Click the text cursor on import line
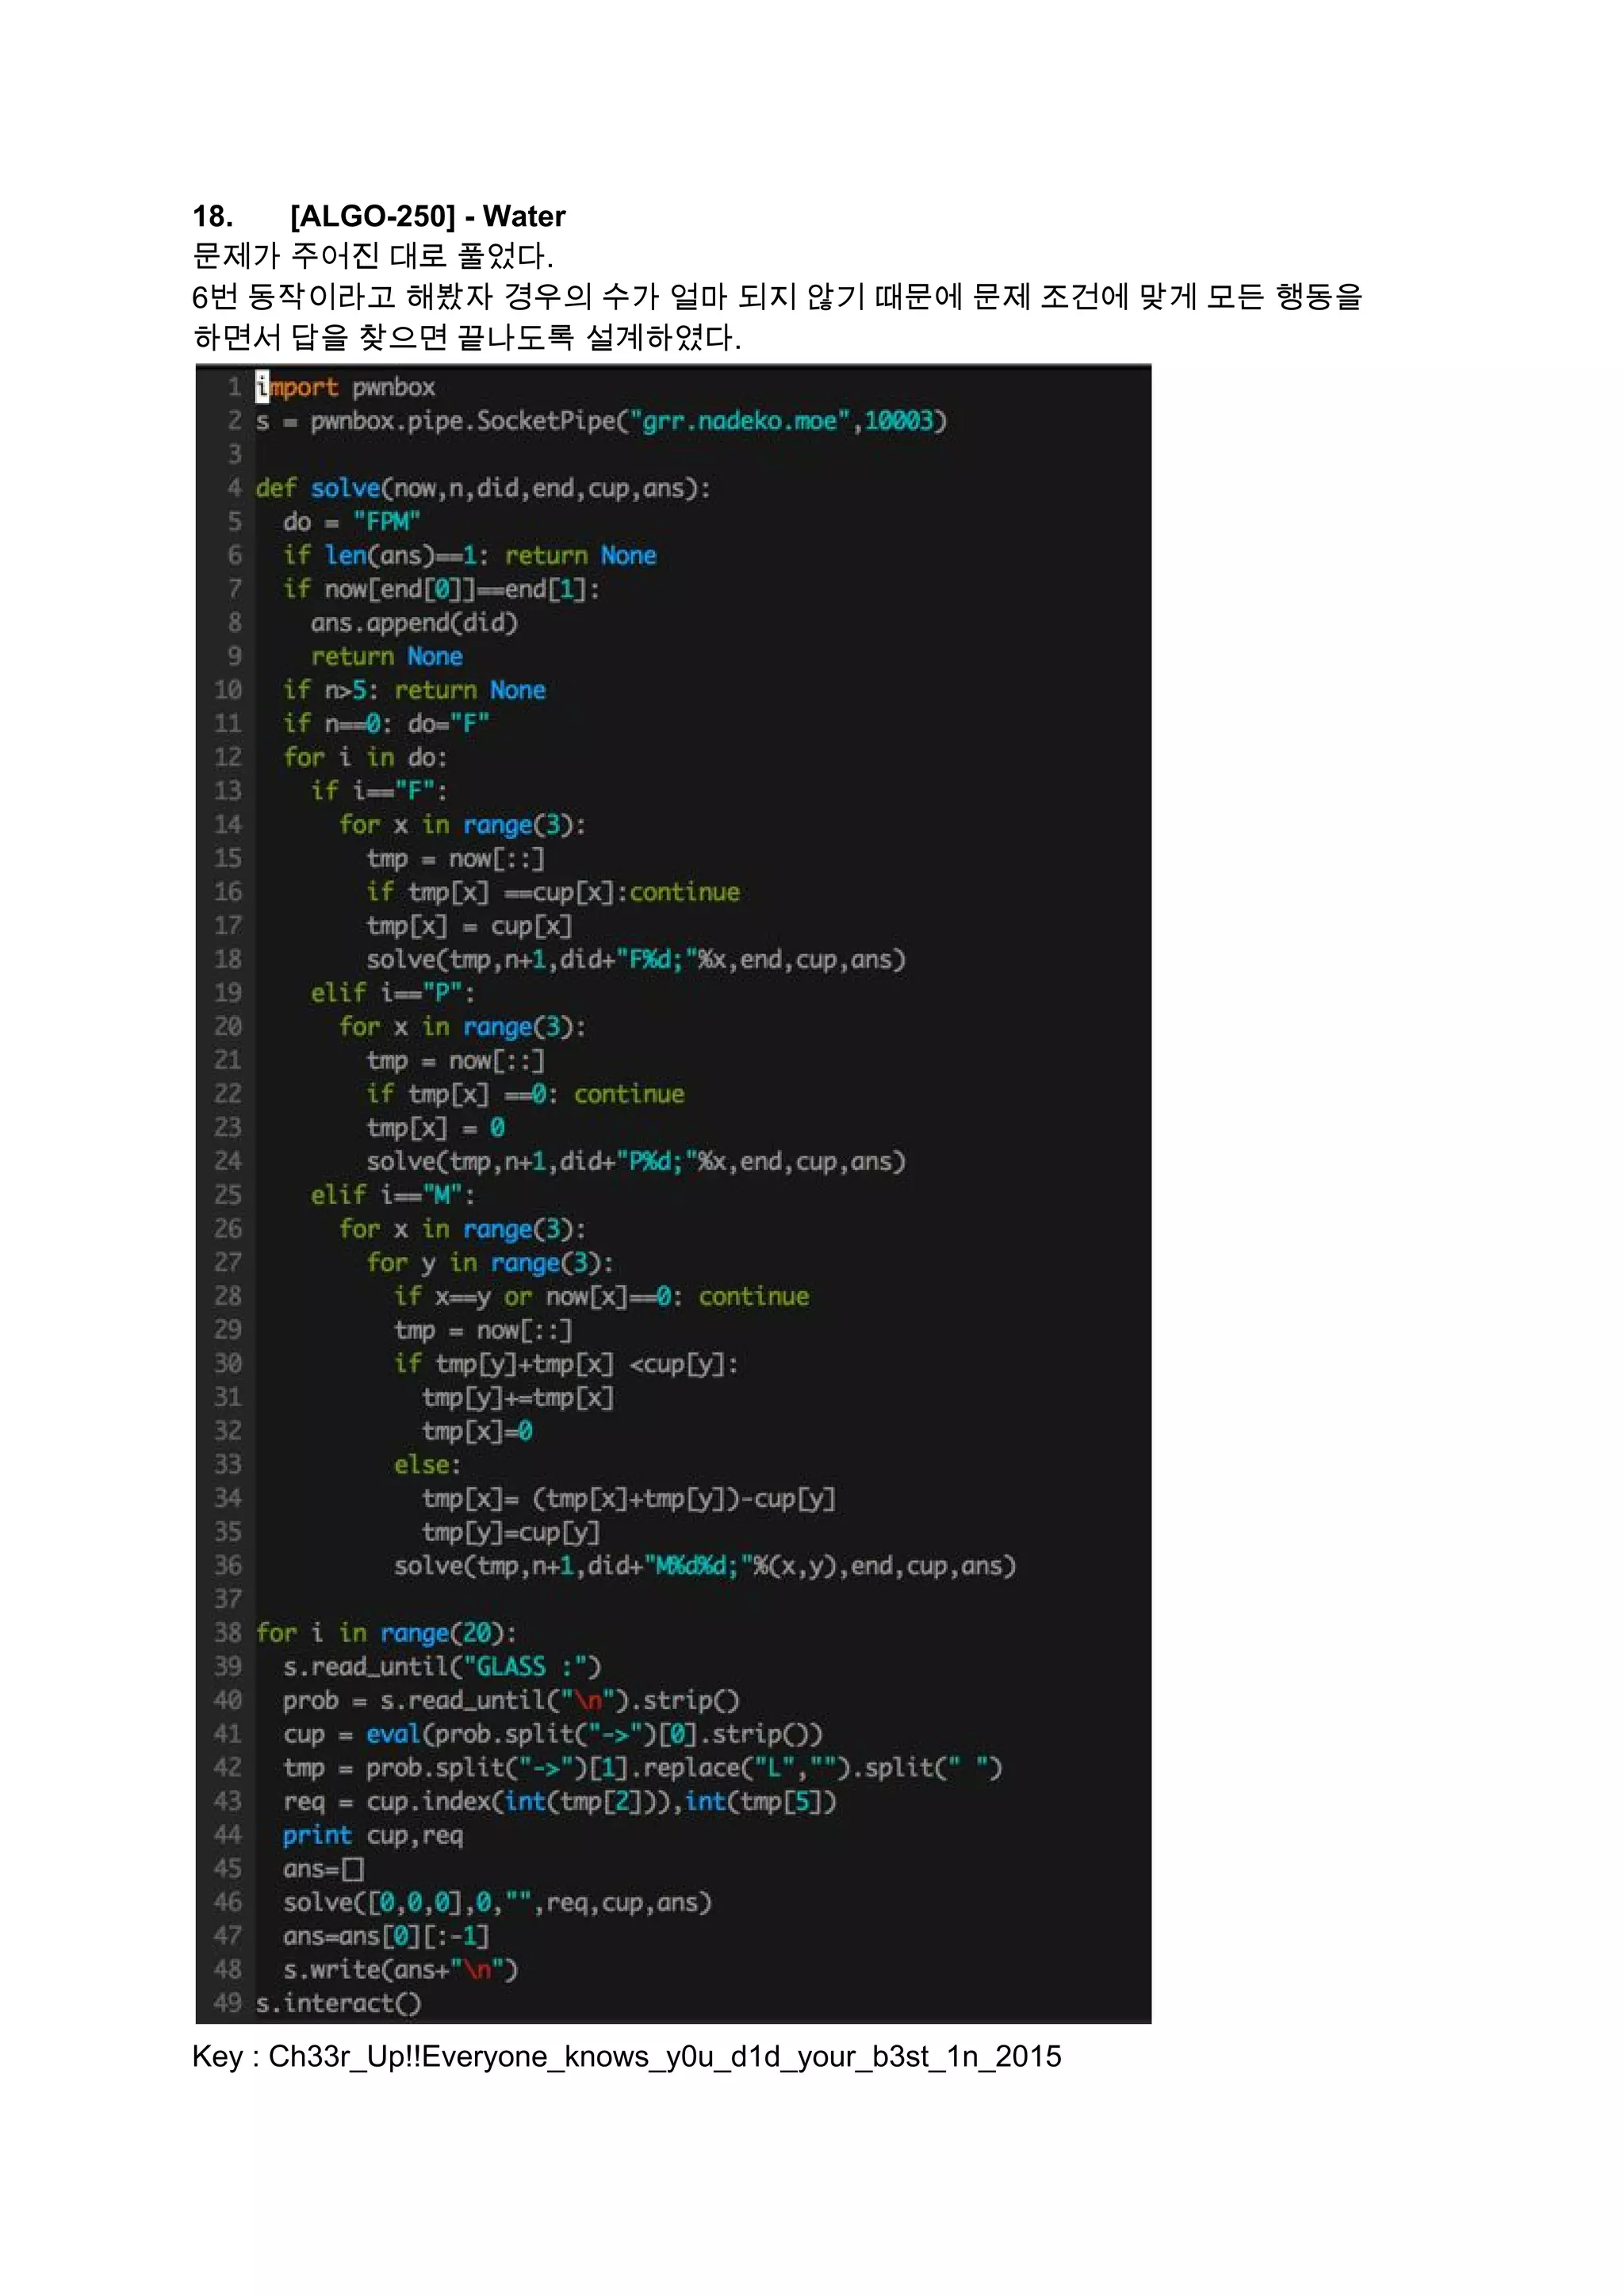Image resolution: width=1624 pixels, height=2296 pixels. point(262,386)
